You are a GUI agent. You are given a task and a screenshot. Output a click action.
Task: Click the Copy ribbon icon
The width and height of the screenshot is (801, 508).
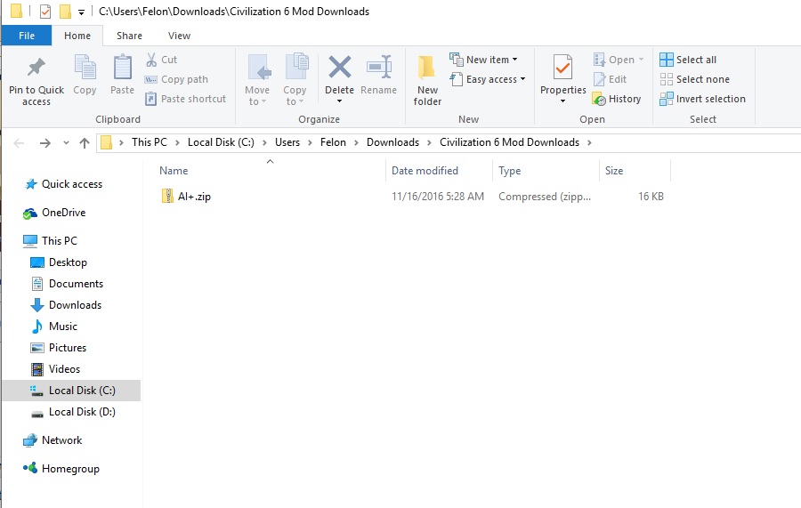(x=85, y=67)
